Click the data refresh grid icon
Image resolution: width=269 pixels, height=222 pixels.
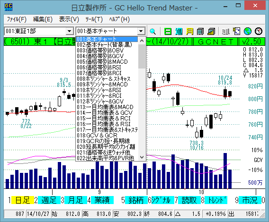tap(237, 31)
